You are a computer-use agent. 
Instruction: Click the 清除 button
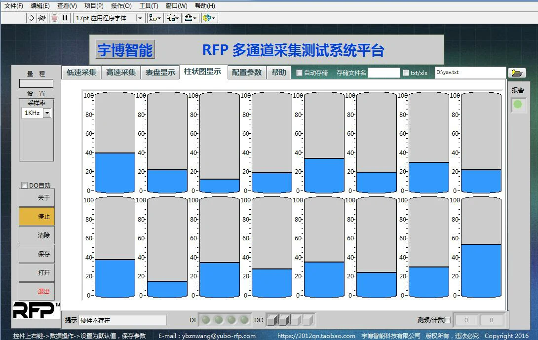coord(37,235)
